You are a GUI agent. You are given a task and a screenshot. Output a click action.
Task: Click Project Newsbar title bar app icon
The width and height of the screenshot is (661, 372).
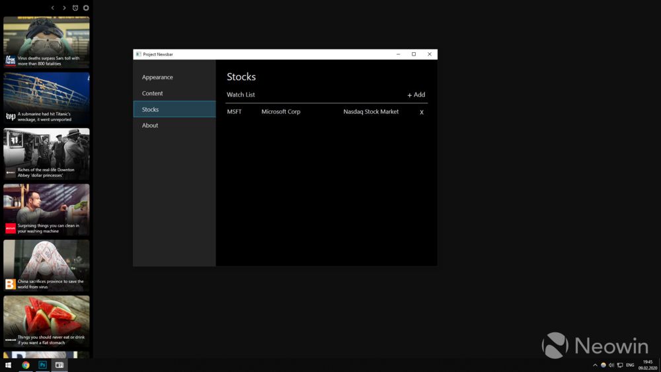point(138,54)
